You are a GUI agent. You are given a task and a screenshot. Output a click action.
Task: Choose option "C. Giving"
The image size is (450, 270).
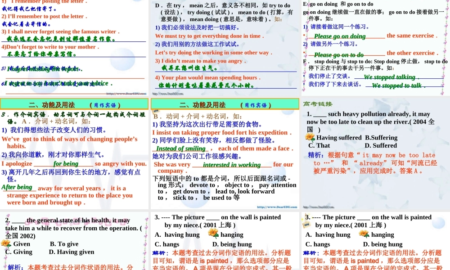tap(18, 252)
